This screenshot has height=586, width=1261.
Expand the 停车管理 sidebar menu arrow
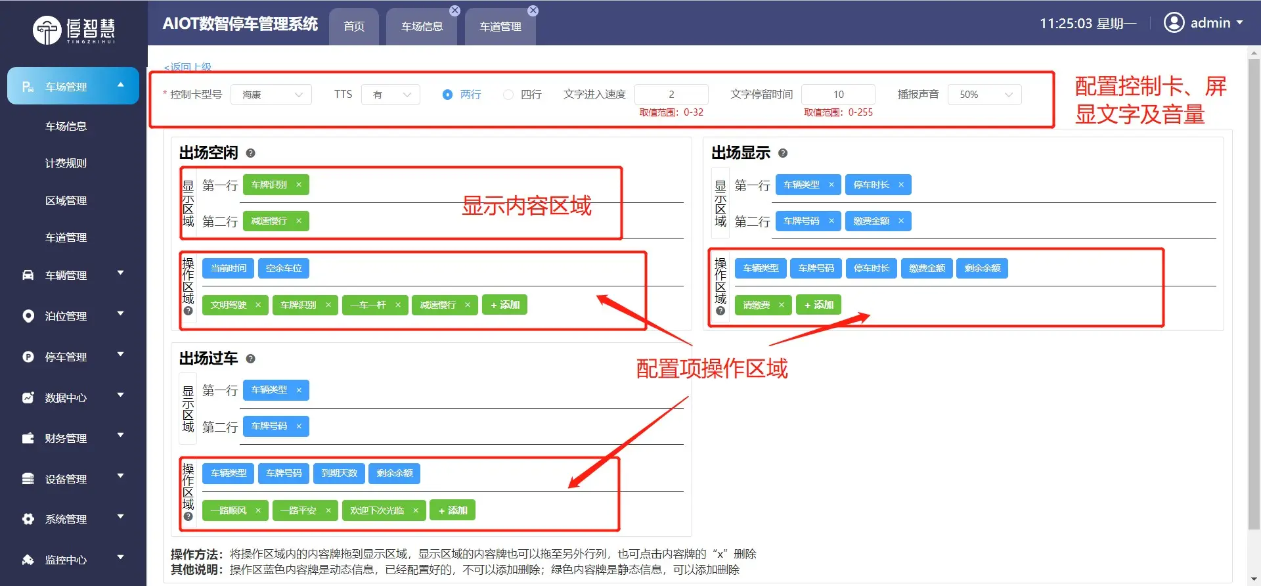[121, 355]
